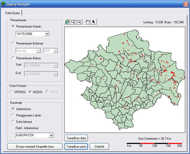The height and width of the screenshot is (154, 190).
Task: Open Statistik button
Action: (x=99, y=146)
